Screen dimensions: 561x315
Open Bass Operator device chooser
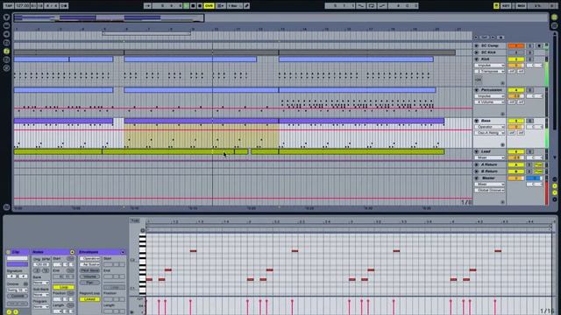coord(489,127)
